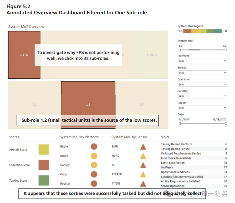Click the Date slider end handle
Screen dimensions: 235x203
pos(226,124)
